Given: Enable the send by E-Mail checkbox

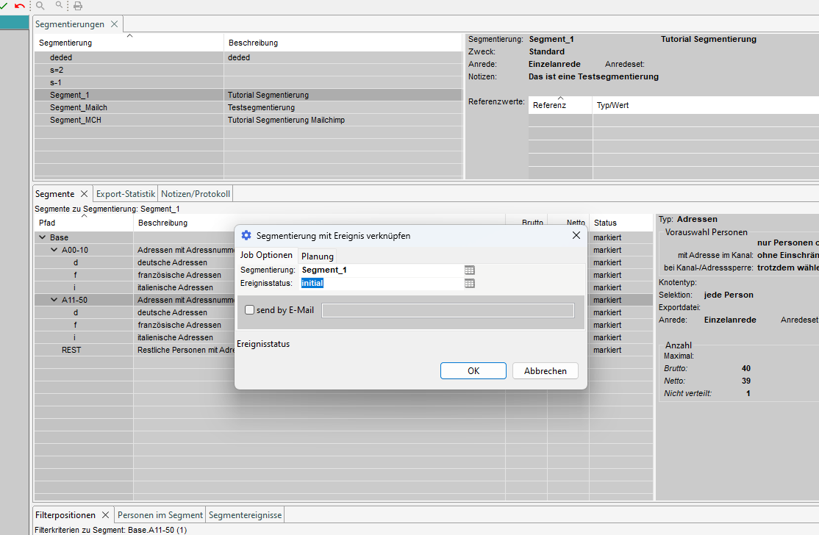Looking at the screenshot, I should click(x=250, y=310).
